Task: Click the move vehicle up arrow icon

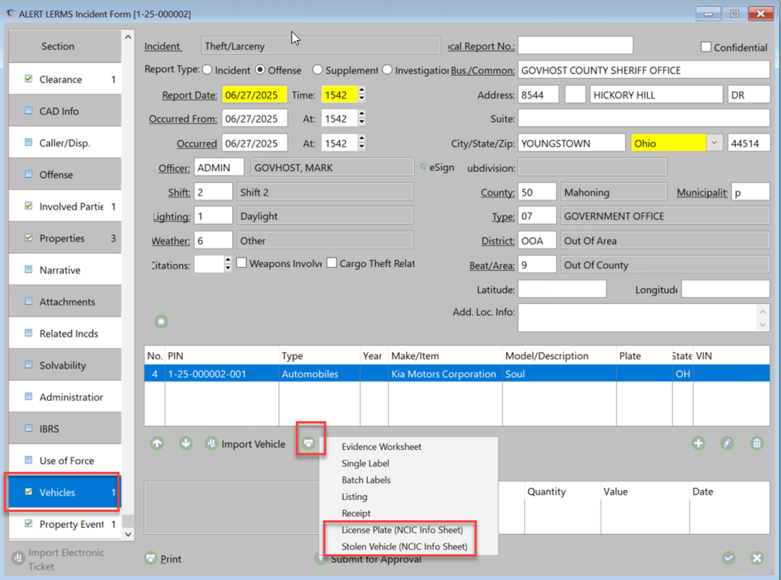Action: (x=157, y=443)
